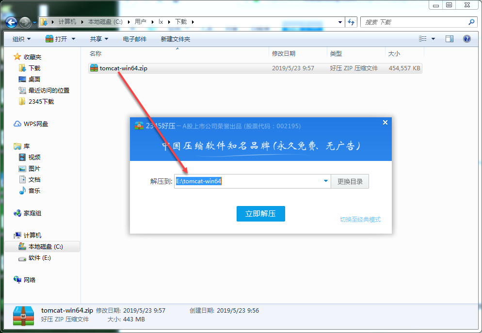Open the 软件 (E:) drive
482x333 pixels.
click(40, 258)
